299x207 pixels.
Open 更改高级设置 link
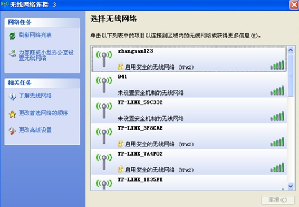[35, 130]
